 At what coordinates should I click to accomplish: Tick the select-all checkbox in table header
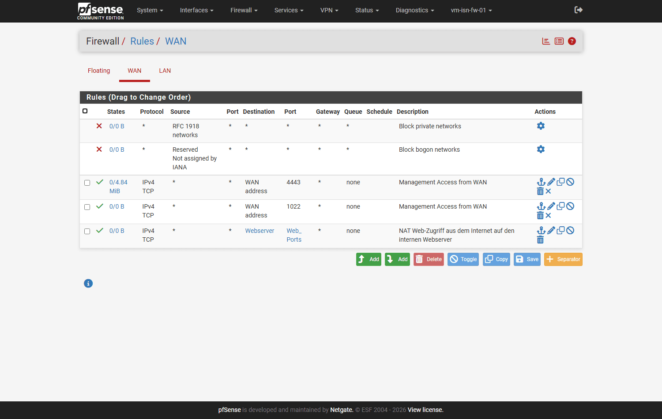(x=85, y=111)
